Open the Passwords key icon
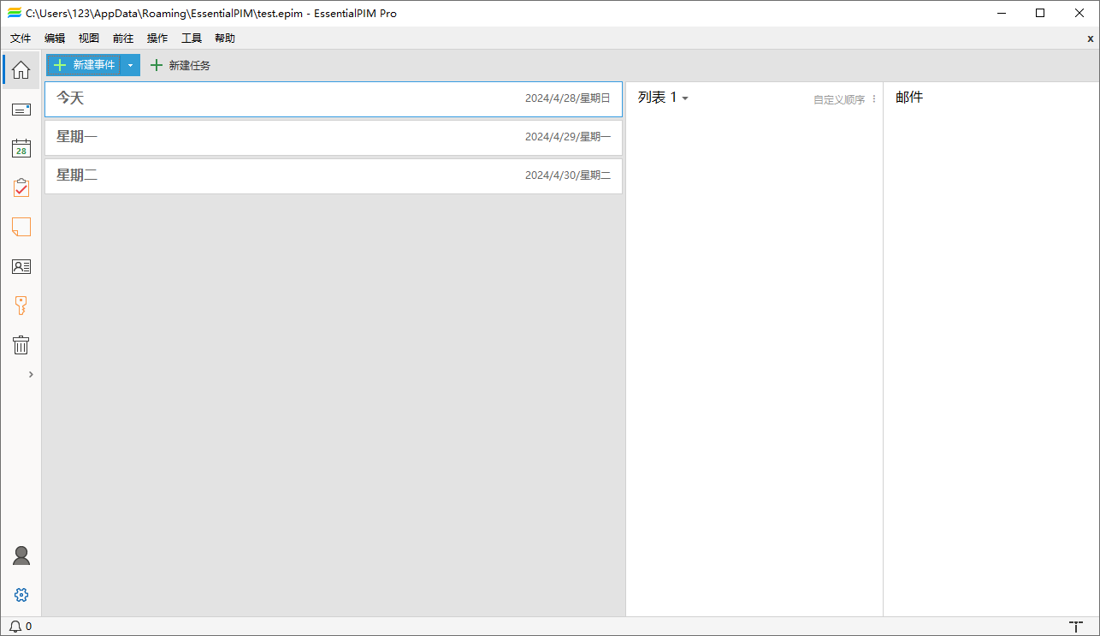Screen dimensions: 1100x636 tap(21, 306)
